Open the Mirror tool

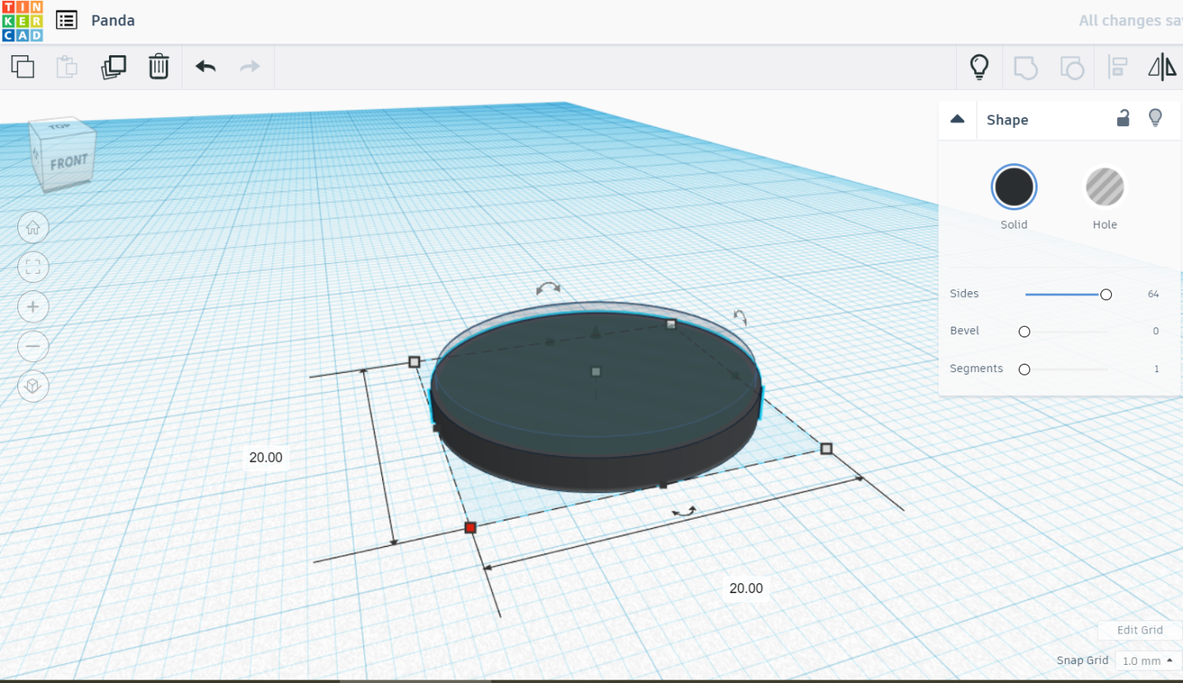point(1162,67)
